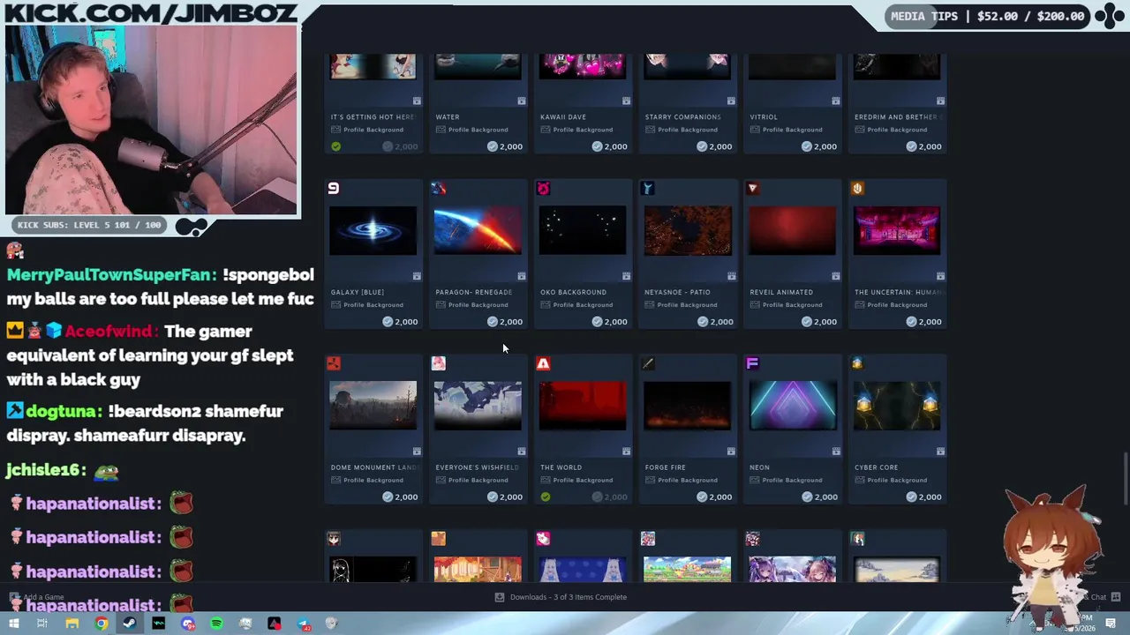Image resolution: width=1130 pixels, height=635 pixels.
Task: Select the 'STARRY COMPANIONS' title text
Action: click(x=682, y=116)
